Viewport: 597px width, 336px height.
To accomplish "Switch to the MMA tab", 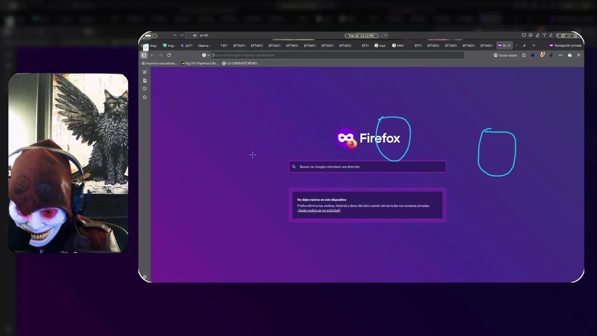I will 398,46.
